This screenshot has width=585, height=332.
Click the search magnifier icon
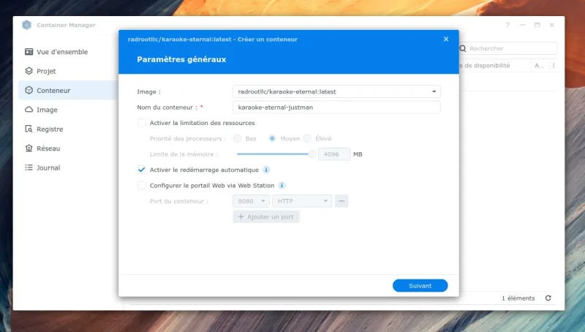463,48
